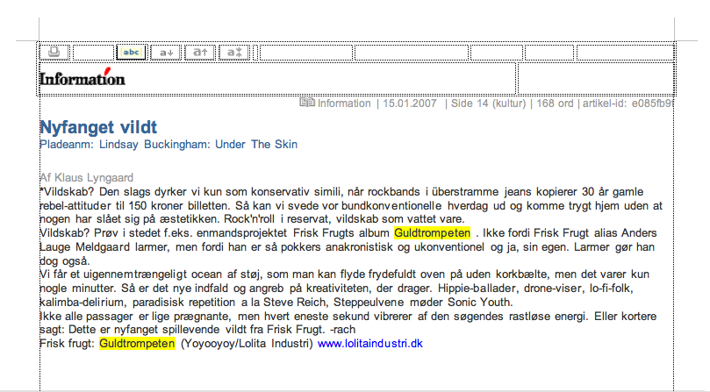The image size is (710, 392).
Task: Click the highlighted Guldtrompeten after Frisk frugt:
Action: click(x=137, y=344)
